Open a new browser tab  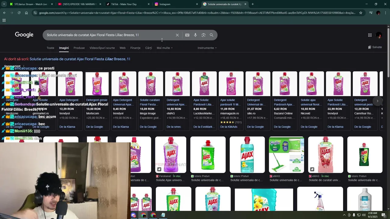[253, 4]
